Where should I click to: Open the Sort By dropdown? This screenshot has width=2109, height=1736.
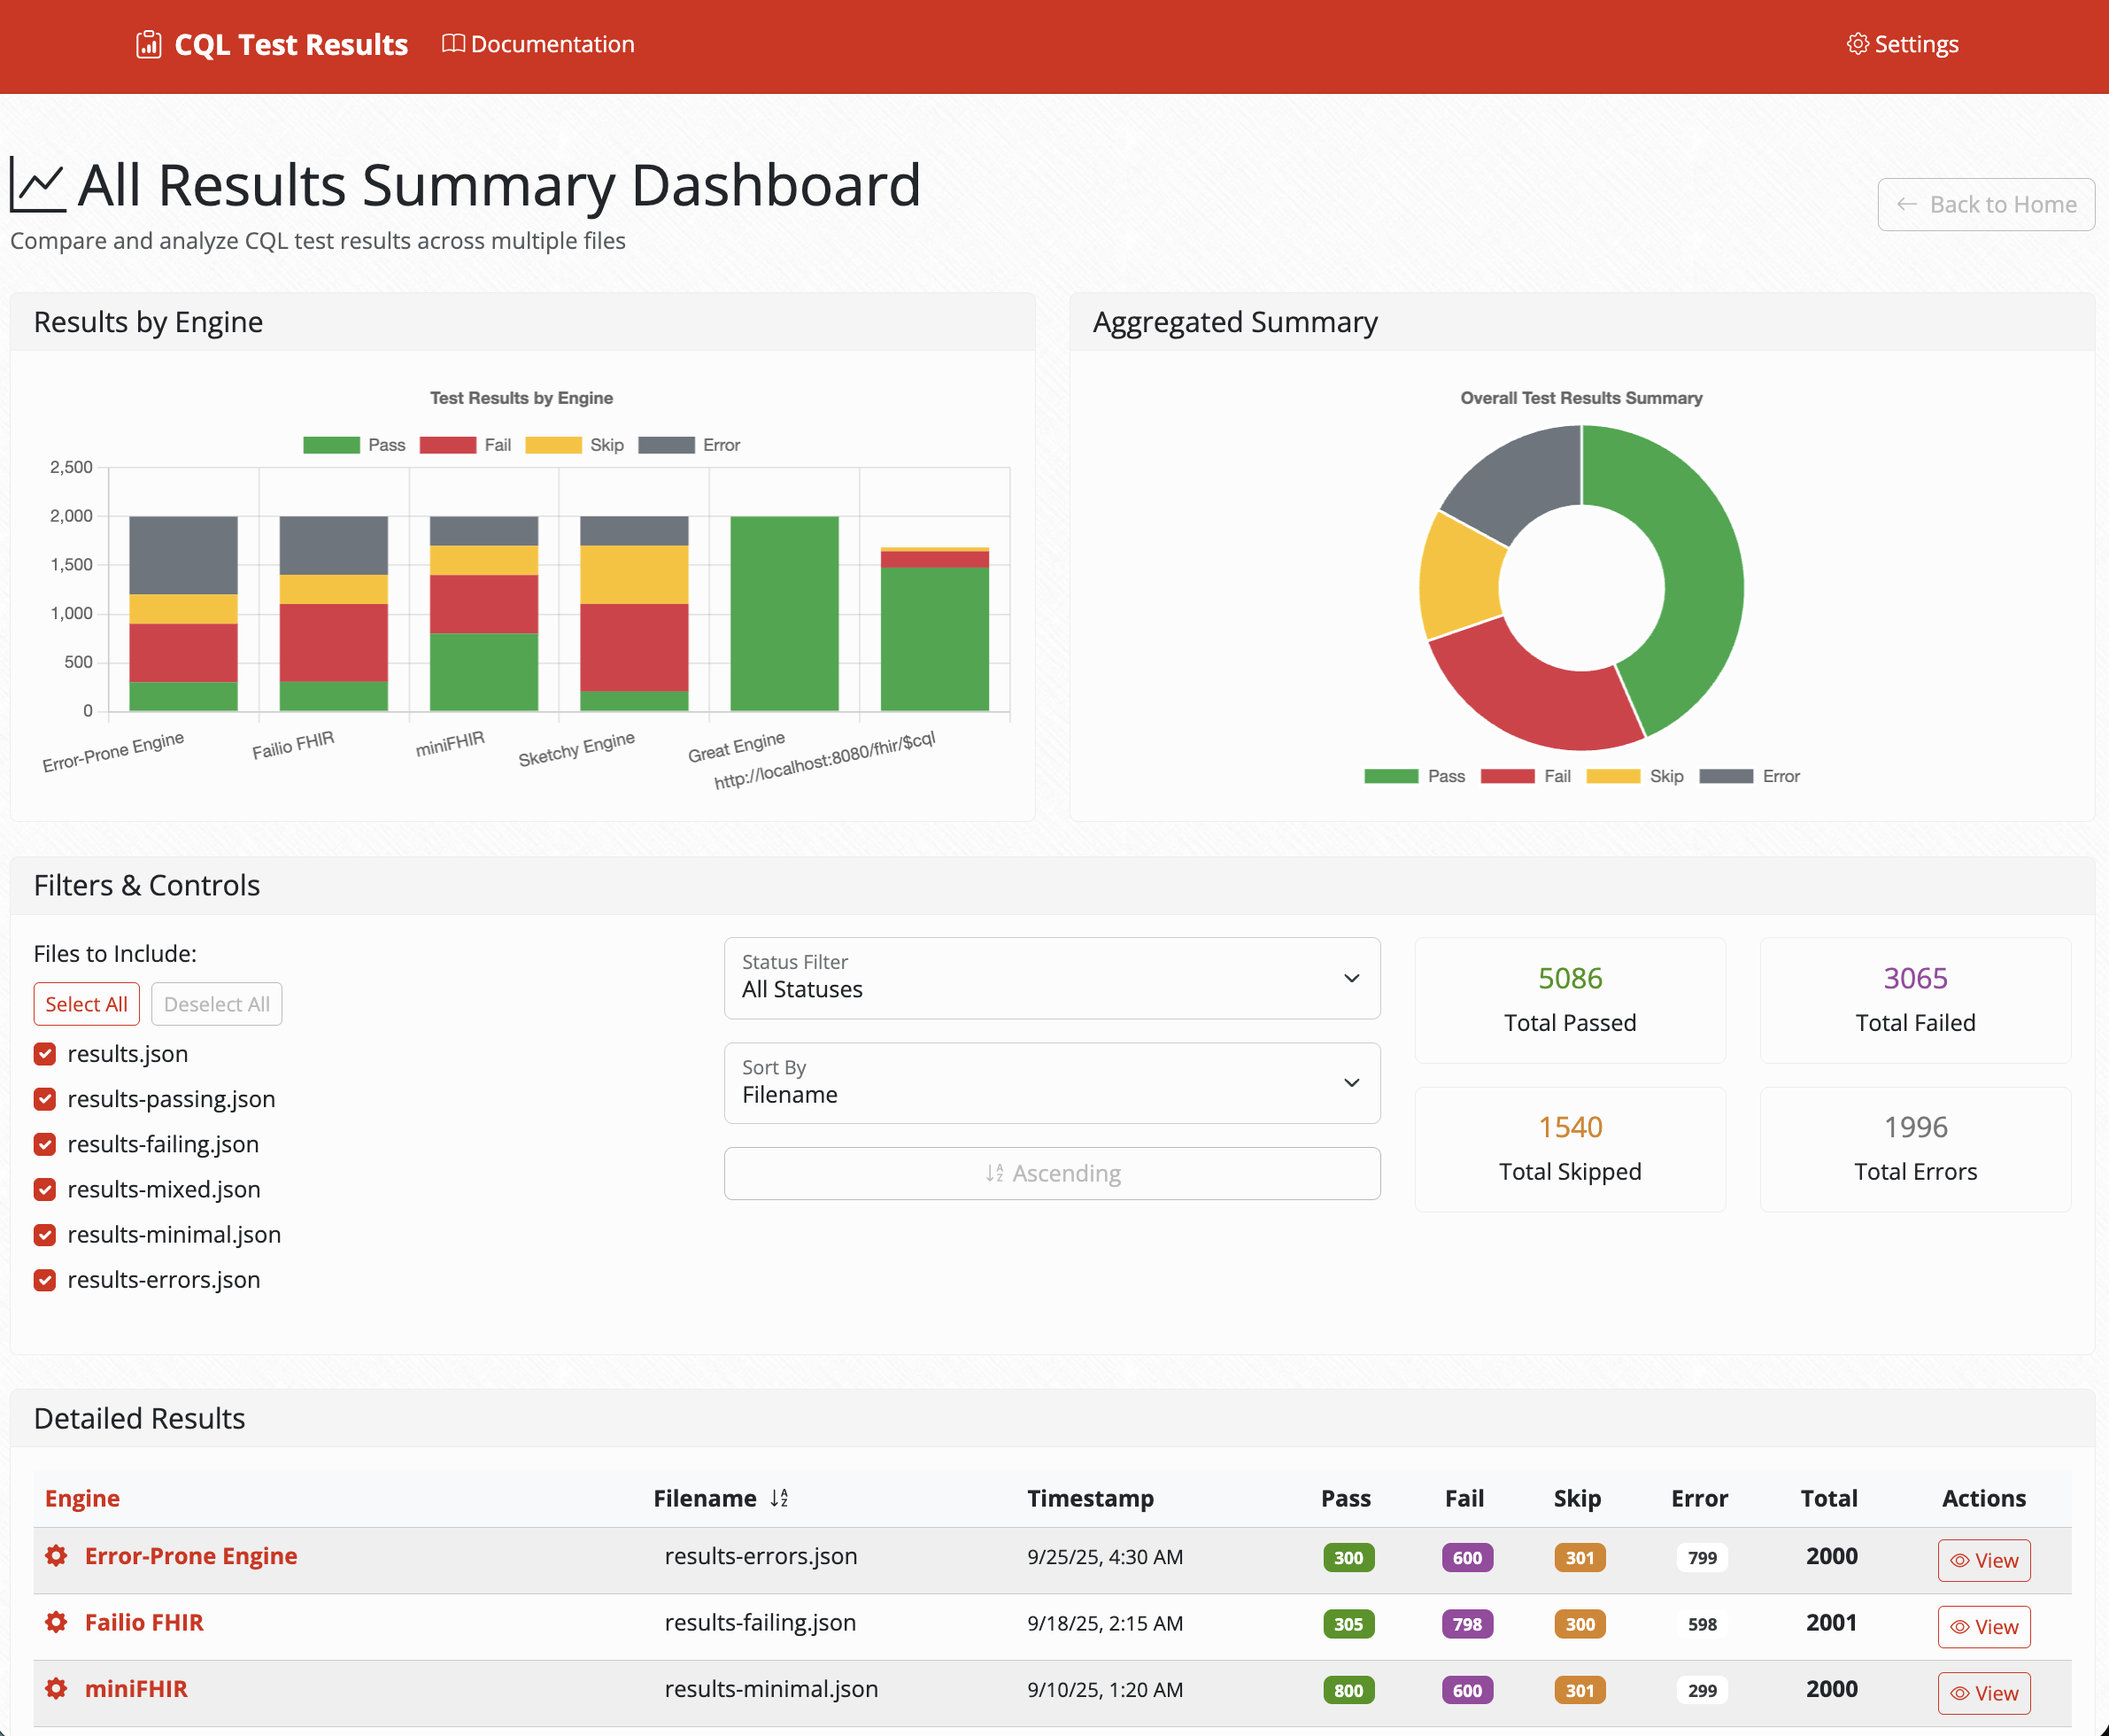click(x=1052, y=1083)
